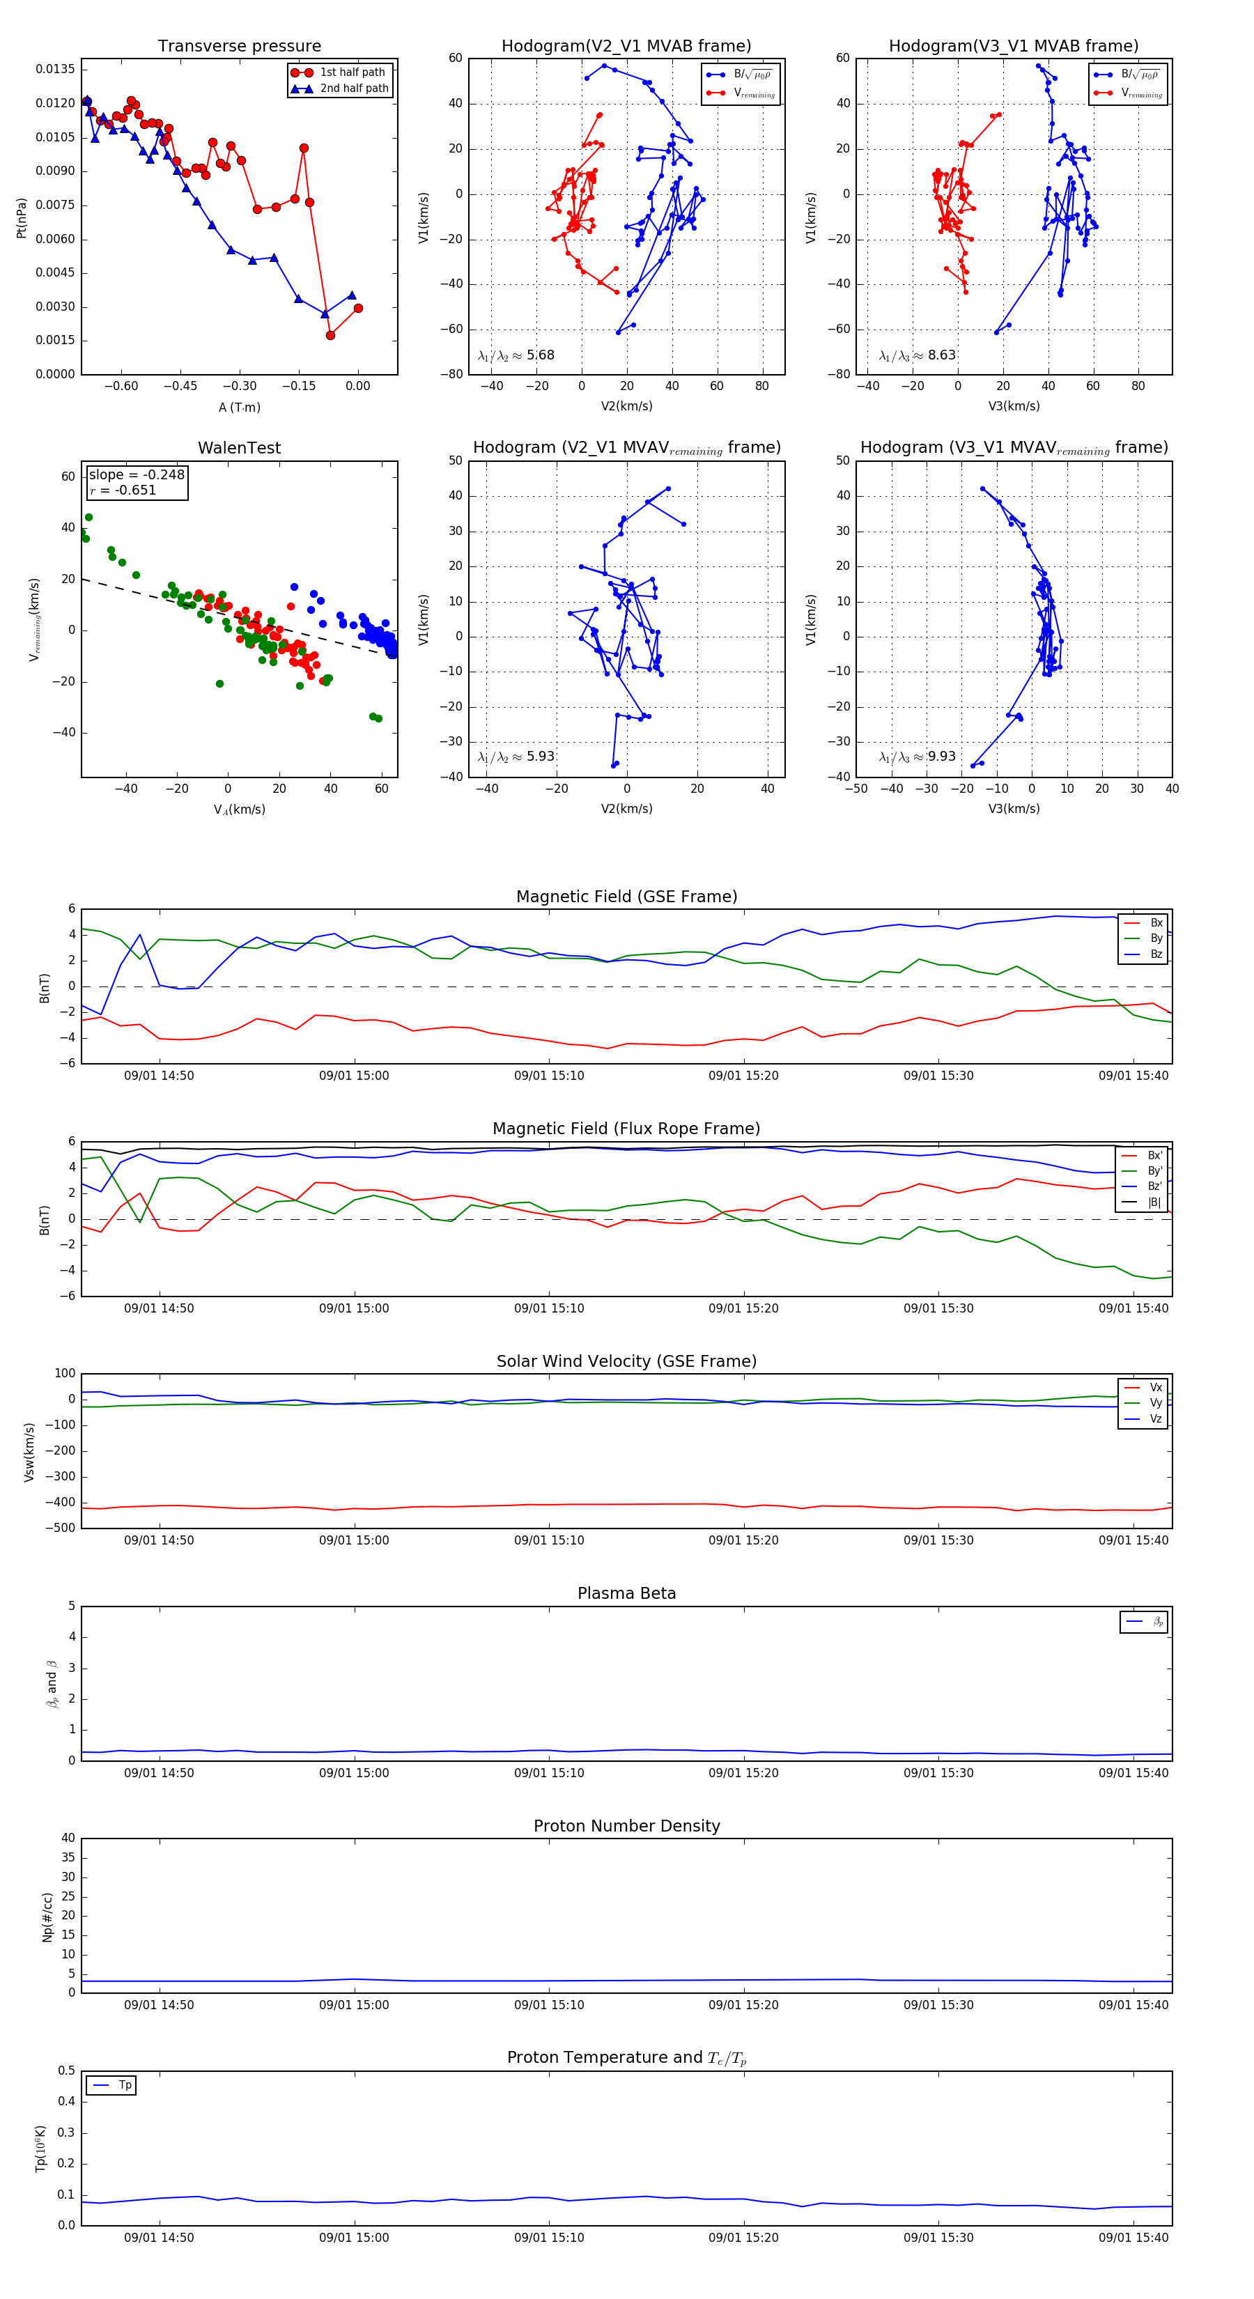This screenshot has height=2299, width=1254.
Task: Click the "0.0135" tick on the Transverse pressure axis
Action: click(55, 69)
